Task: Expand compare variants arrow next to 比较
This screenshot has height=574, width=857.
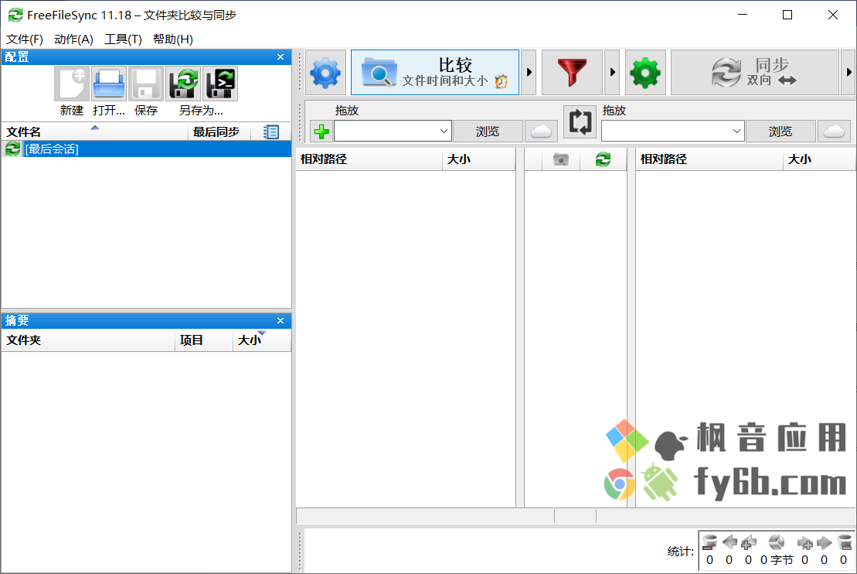Action: tap(529, 72)
